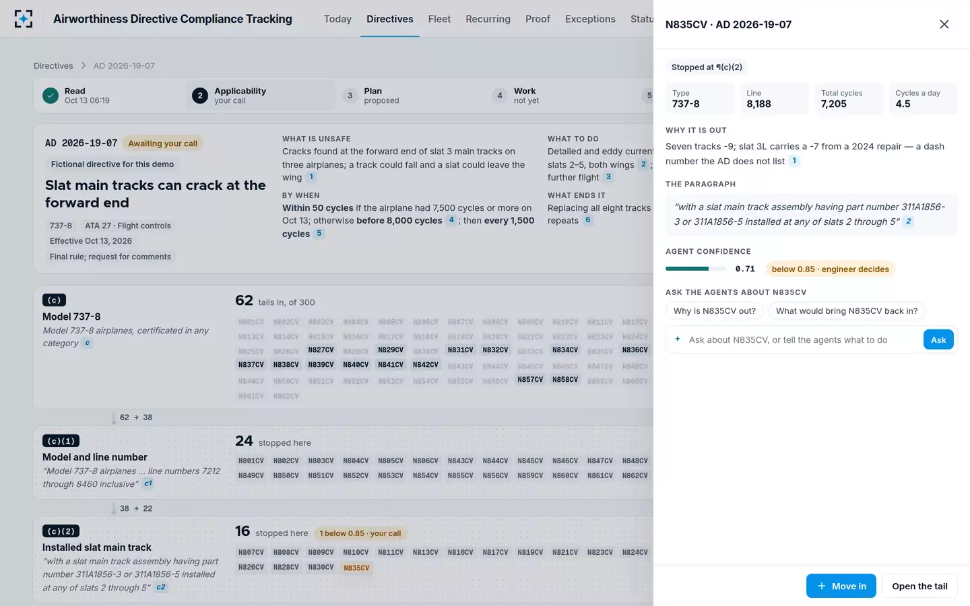Viewport: 970px width, 606px height.
Task: Open citation 2 beside the paragraph quote
Action: 908,222
